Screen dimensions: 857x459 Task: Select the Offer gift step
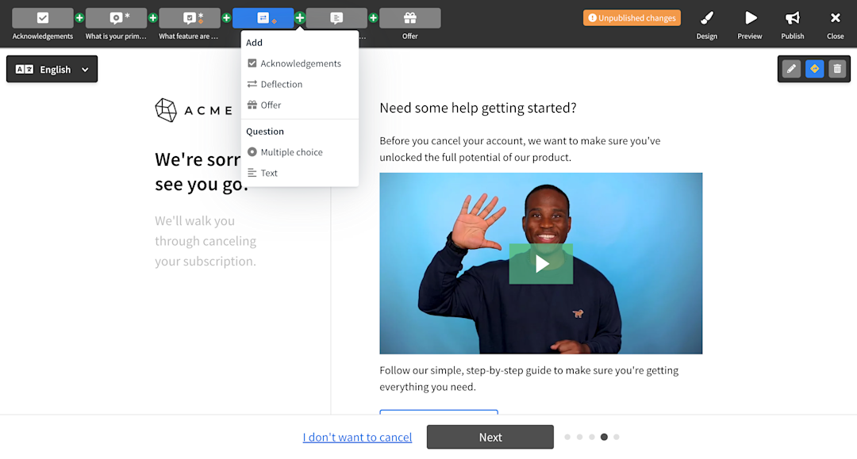410,18
